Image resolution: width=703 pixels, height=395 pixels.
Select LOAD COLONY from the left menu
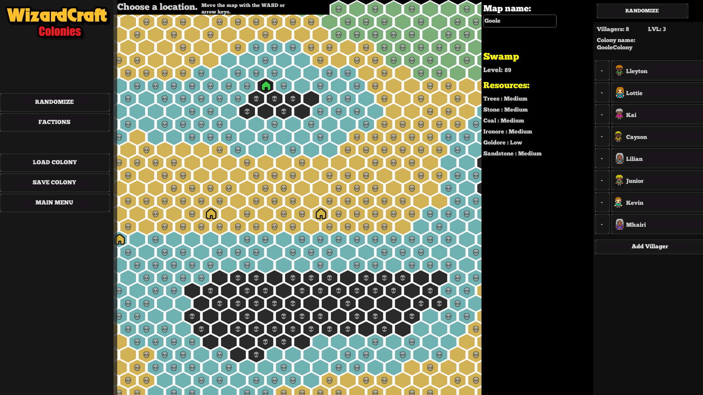55,162
